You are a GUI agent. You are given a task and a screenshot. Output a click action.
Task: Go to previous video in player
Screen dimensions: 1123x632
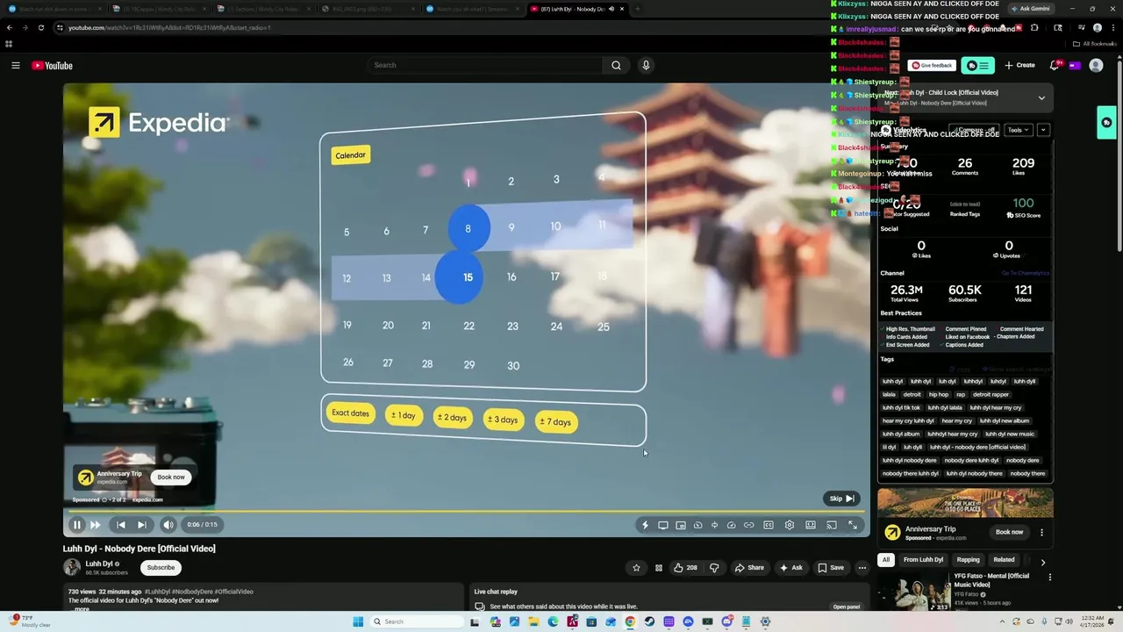pyautogui.click(x=121, y=525)
